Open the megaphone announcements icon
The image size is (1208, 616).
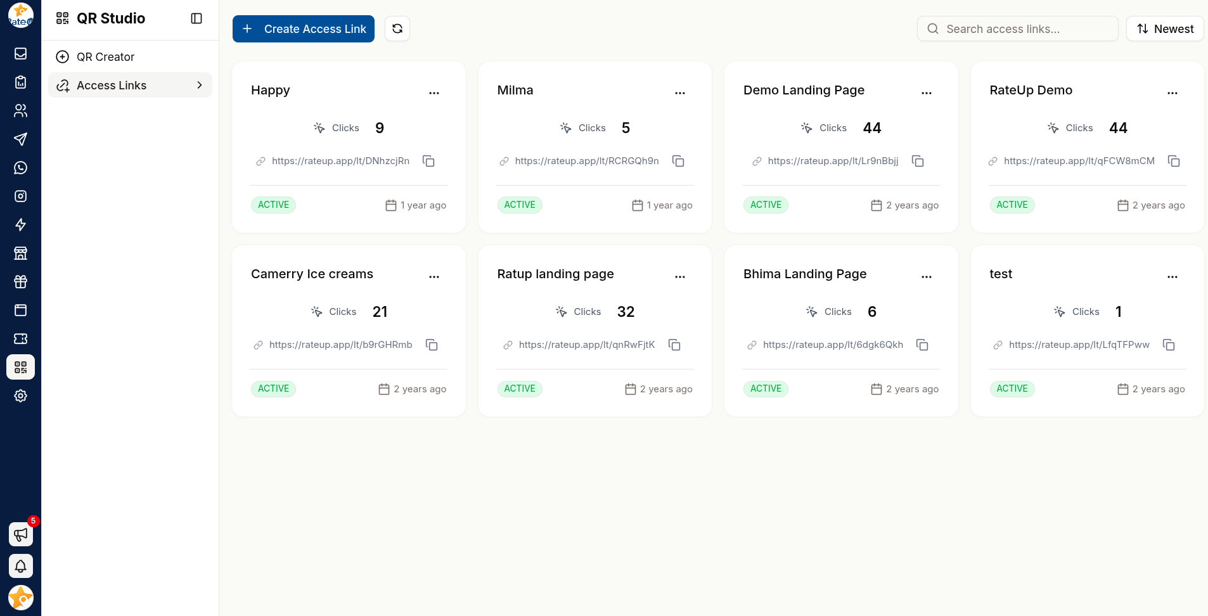point(20,534)
